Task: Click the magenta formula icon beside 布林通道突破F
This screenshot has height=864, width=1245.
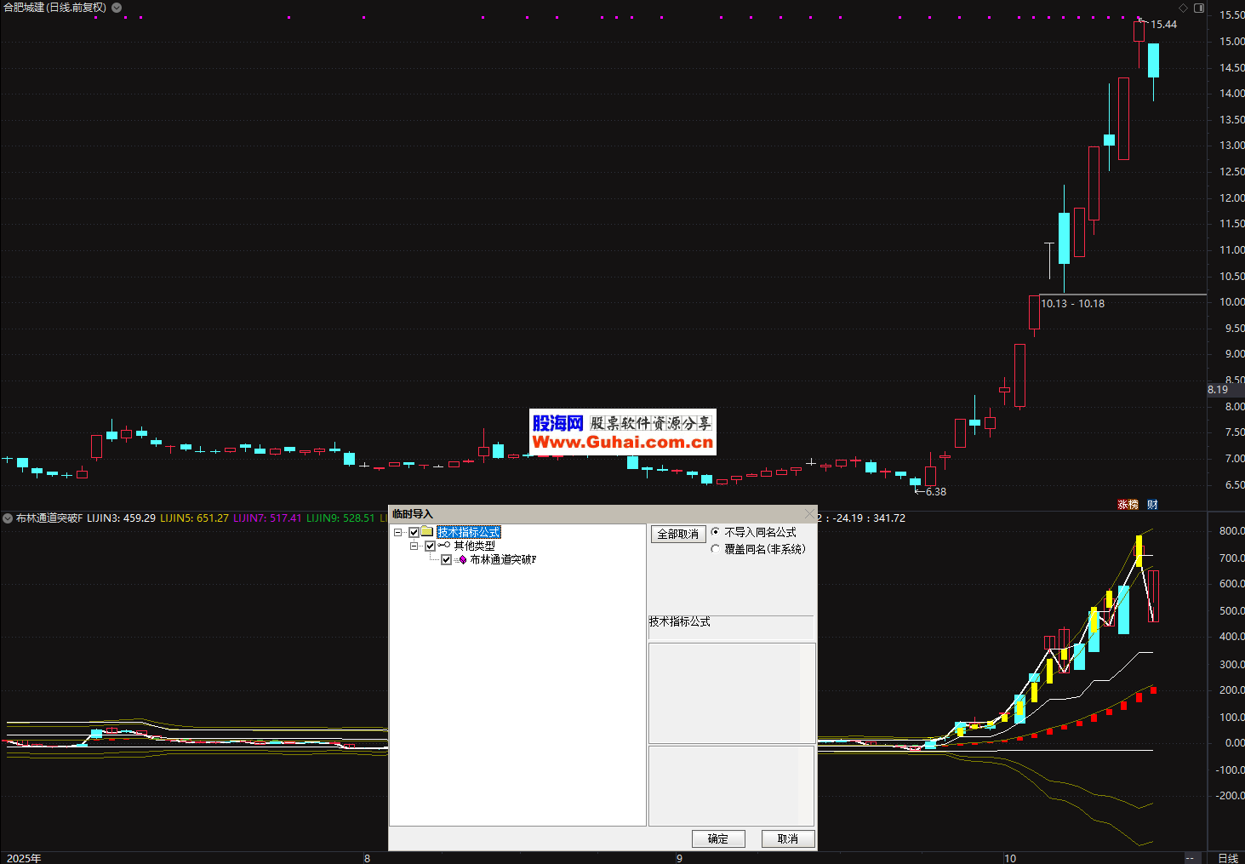Action: point(462,560)
